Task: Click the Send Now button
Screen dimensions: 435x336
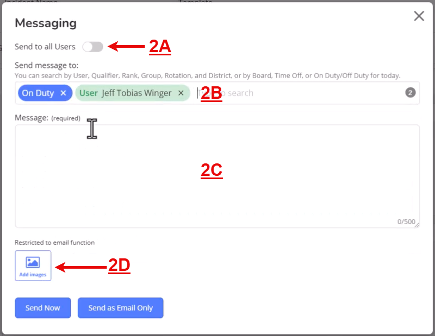Action: point(43,308)
